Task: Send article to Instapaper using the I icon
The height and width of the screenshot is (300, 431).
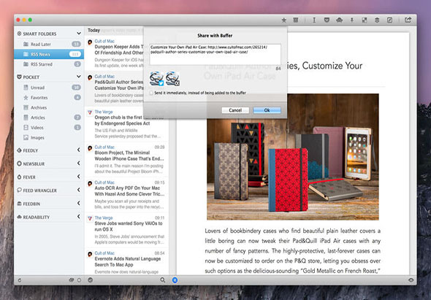Action: (x=314, y=20)
